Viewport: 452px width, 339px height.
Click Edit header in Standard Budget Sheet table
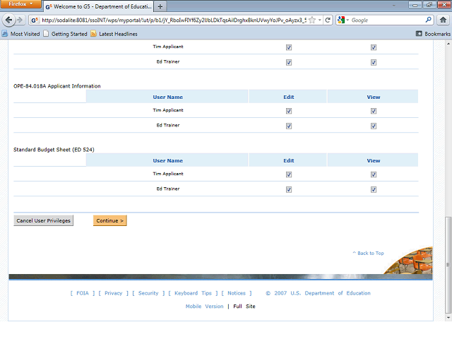click(x=289, y=160)
